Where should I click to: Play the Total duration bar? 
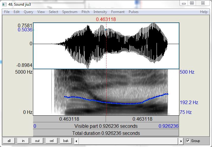106,133
